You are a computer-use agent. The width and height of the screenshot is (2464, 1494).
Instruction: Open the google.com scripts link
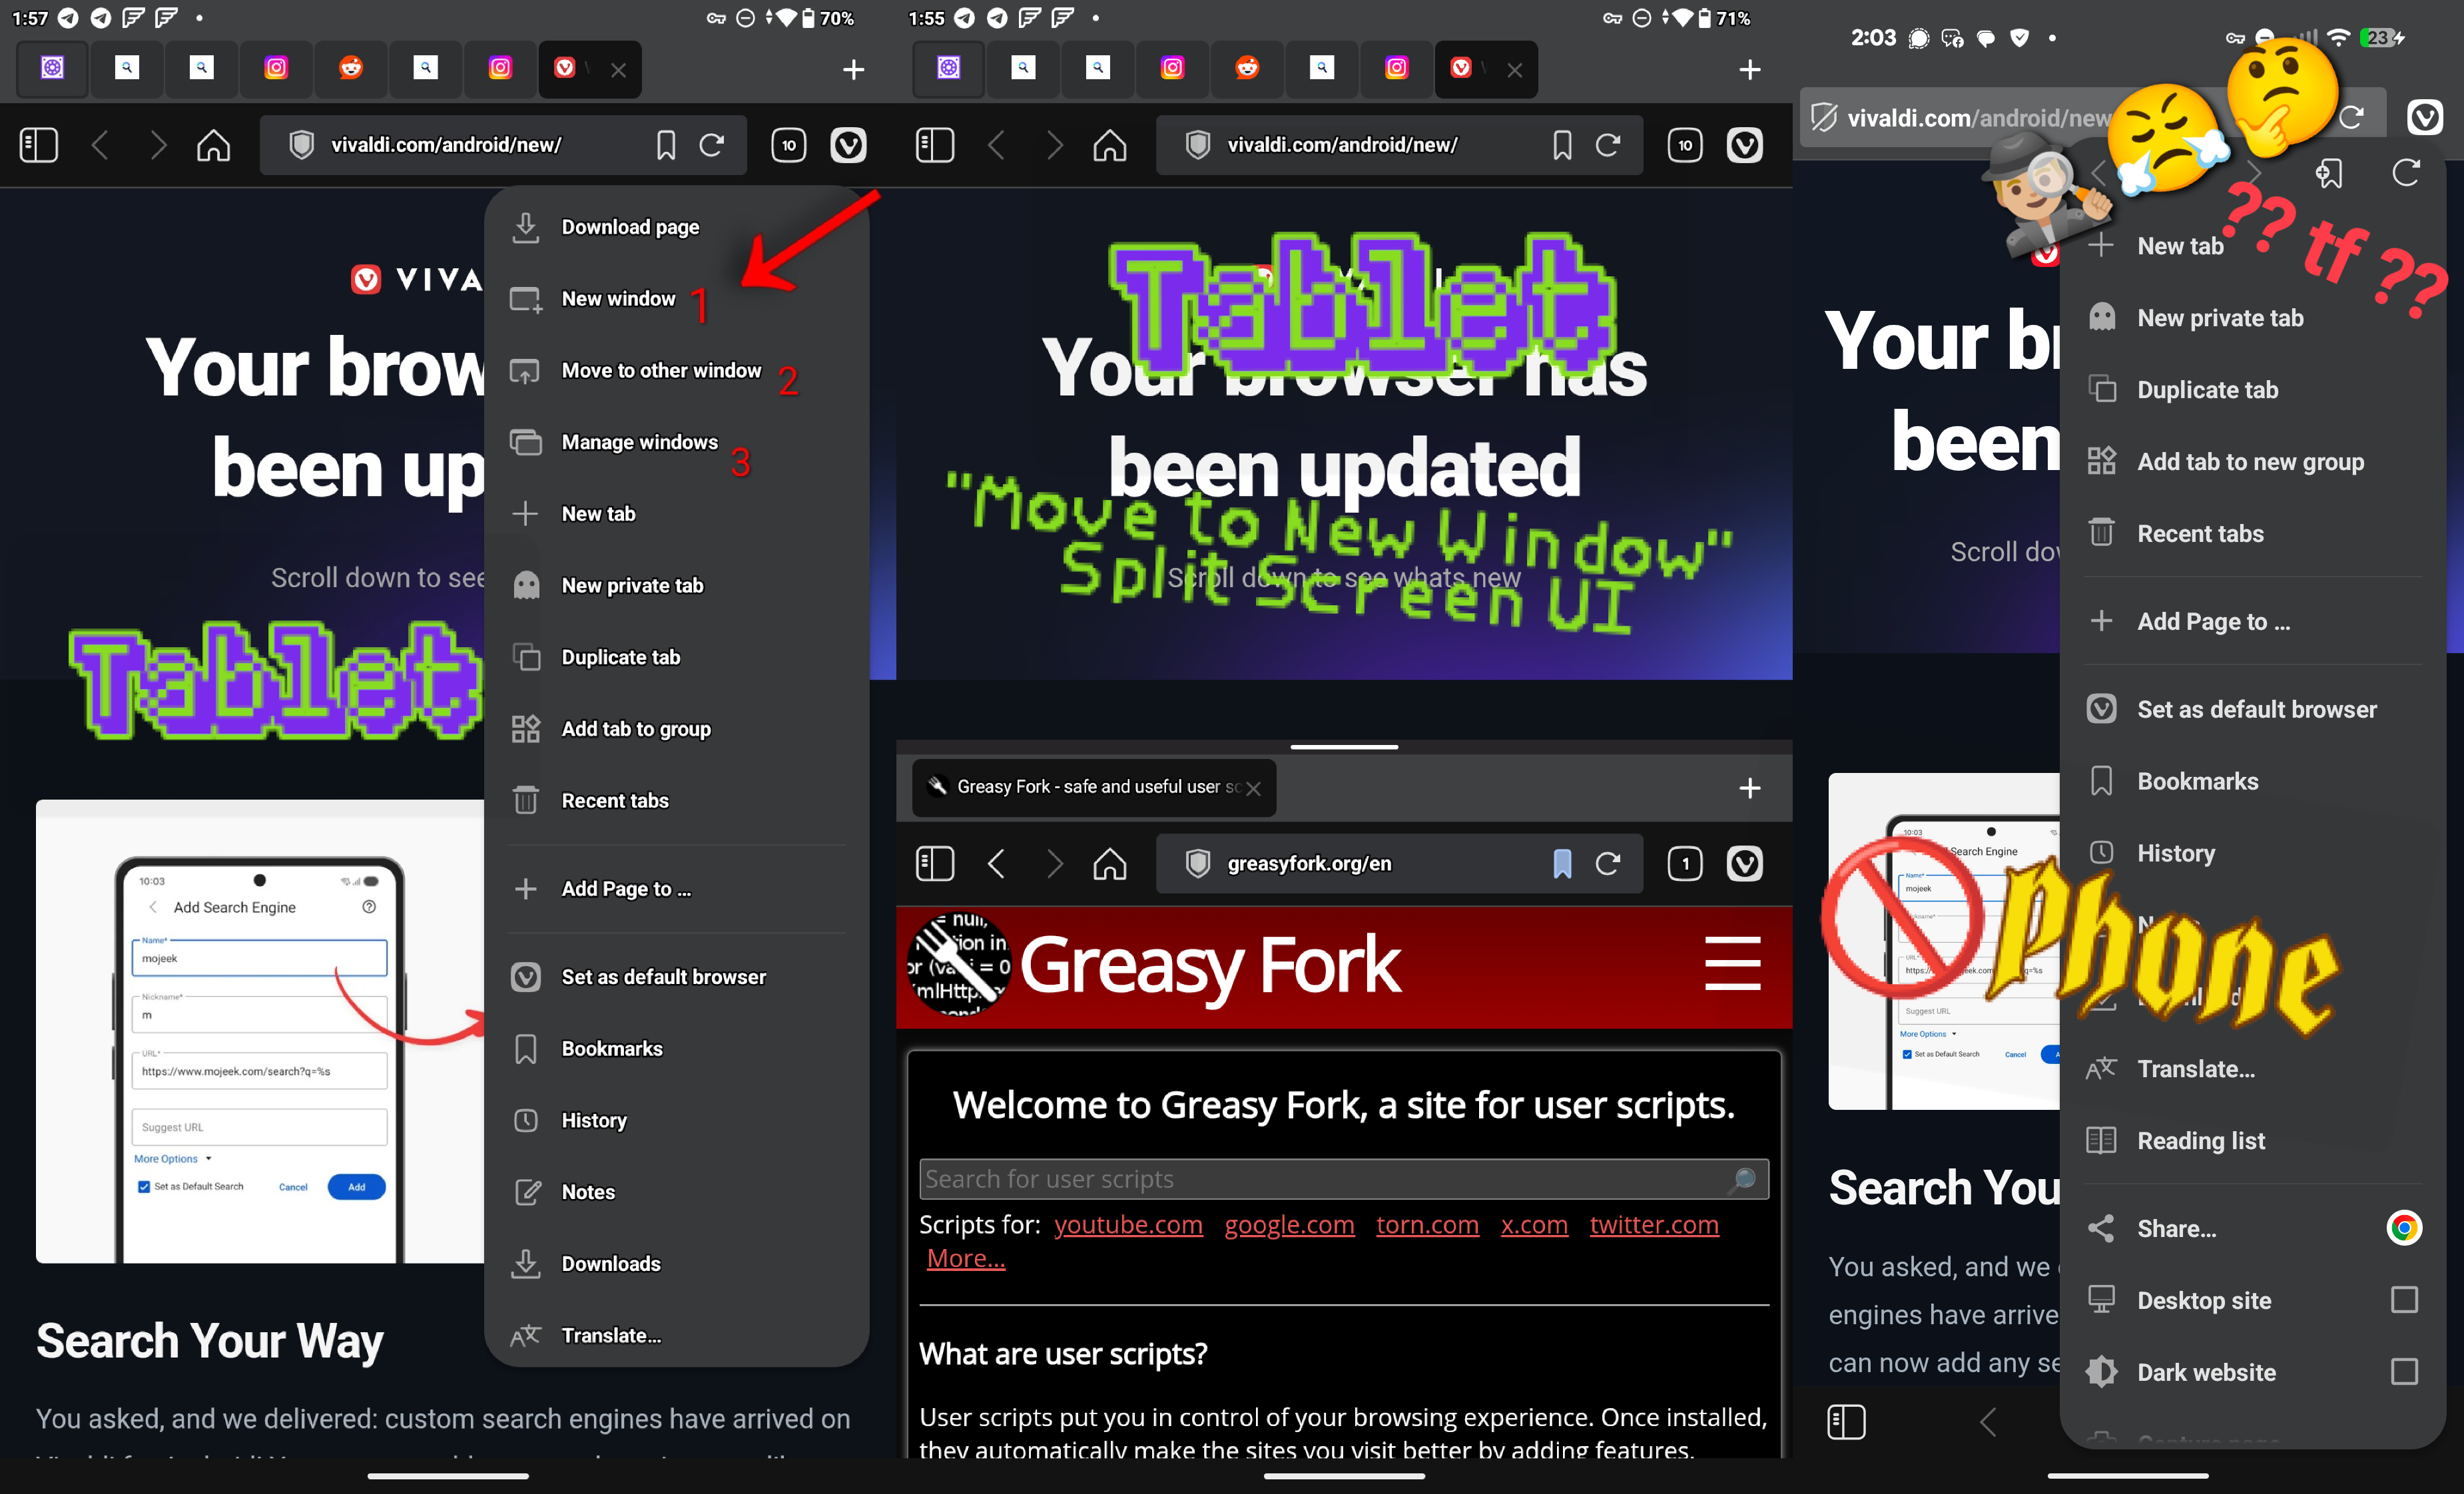coord(1289,1224)
